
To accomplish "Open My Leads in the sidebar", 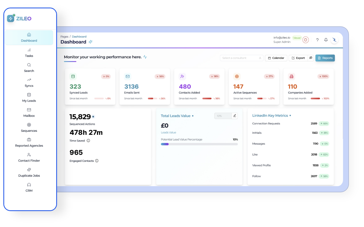I will click(29, 98).
